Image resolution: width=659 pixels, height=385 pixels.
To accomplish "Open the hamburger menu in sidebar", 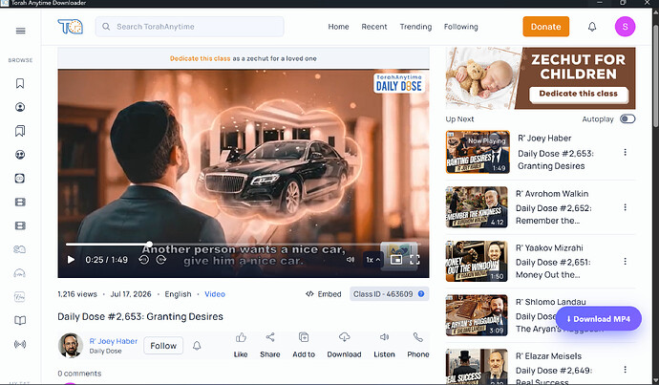I will (x=20, y=31).
